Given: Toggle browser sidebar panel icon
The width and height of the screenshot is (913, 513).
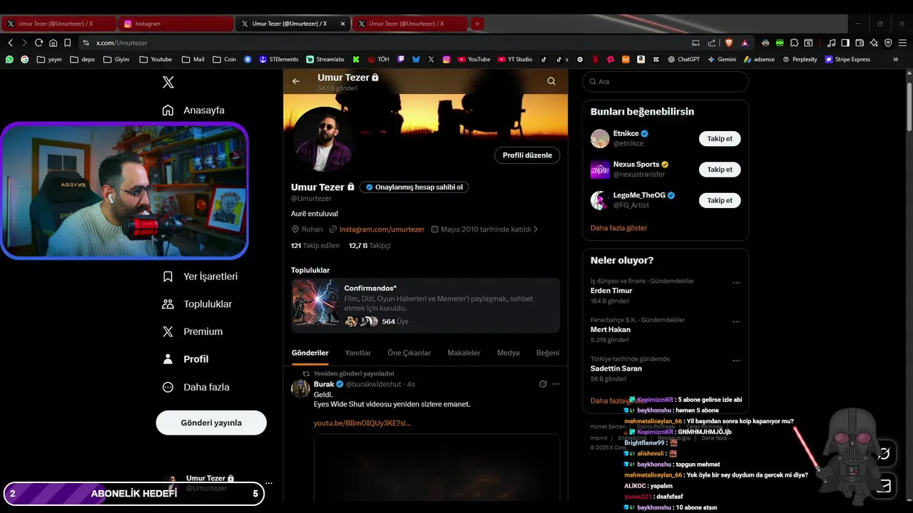Looking at the screenshot, I should (845, 43).
